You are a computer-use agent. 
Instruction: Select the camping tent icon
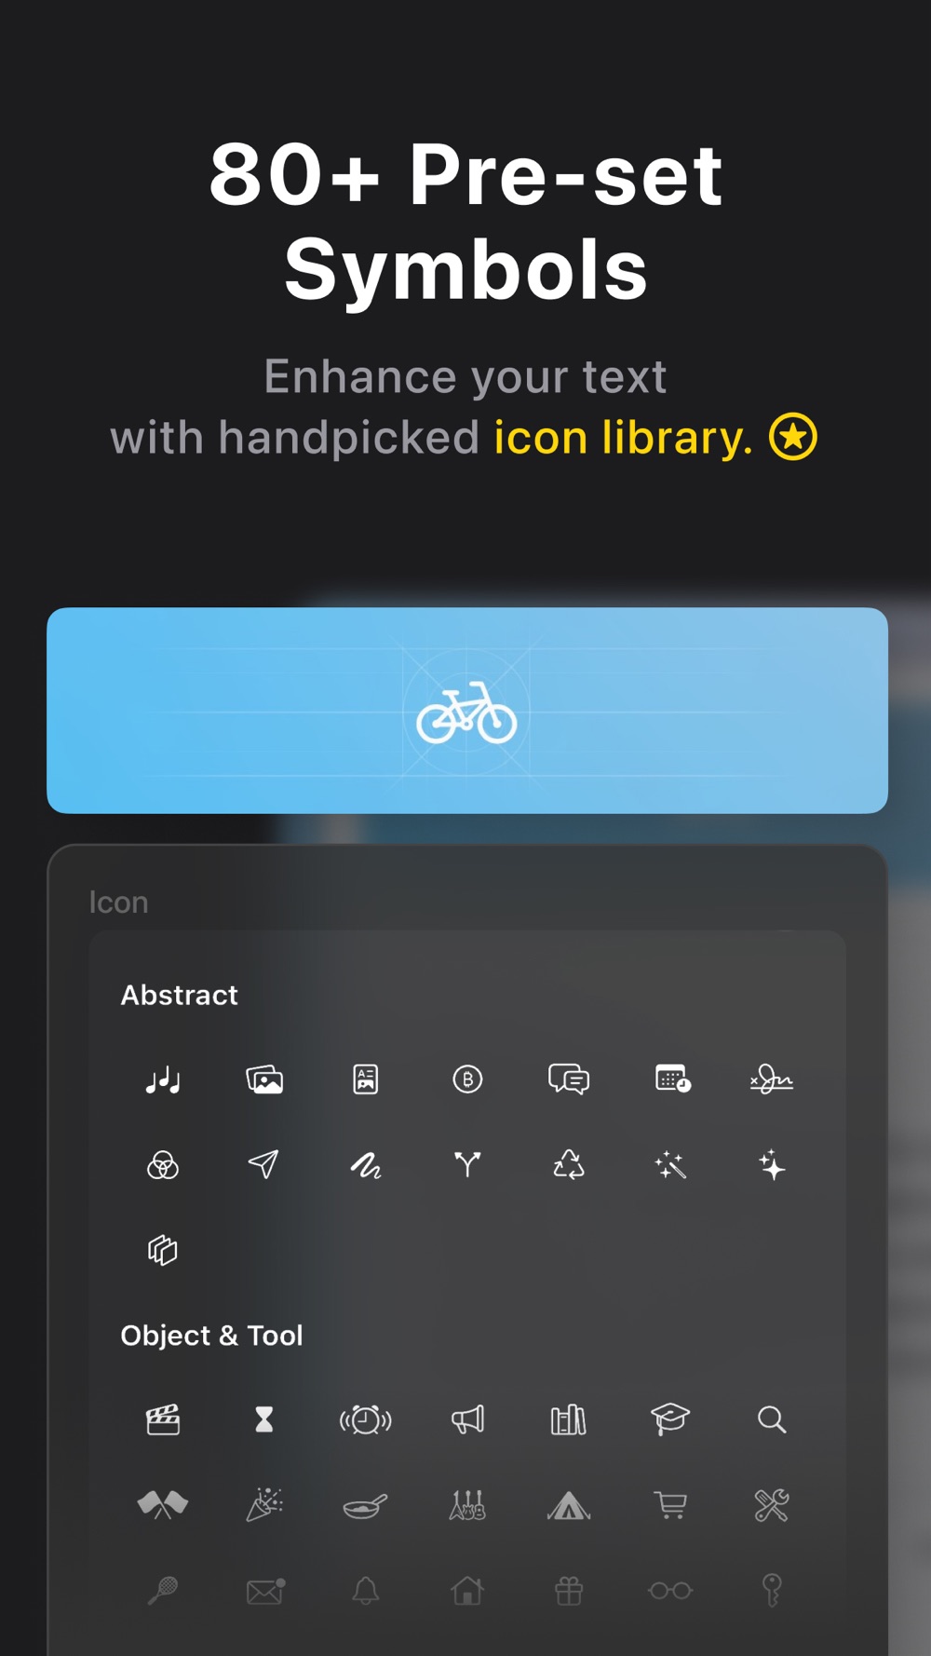point(569,1505)
